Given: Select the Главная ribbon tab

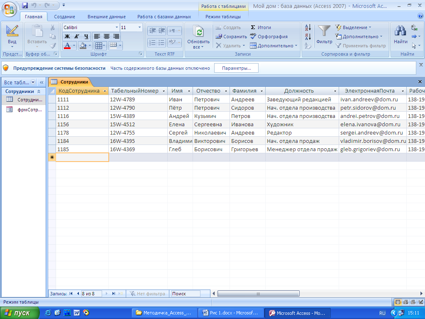Looking at the screenshot, I should click(x=34, y=17).
